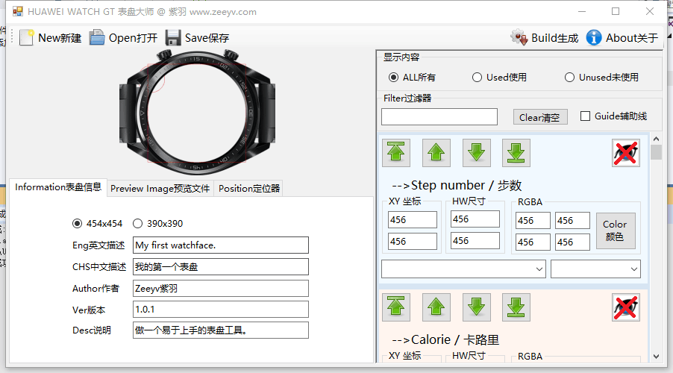The width and height of the screenshot is (673, 373).
Task: Click the Build生成 toolbar icon
Action: [519, 38]
